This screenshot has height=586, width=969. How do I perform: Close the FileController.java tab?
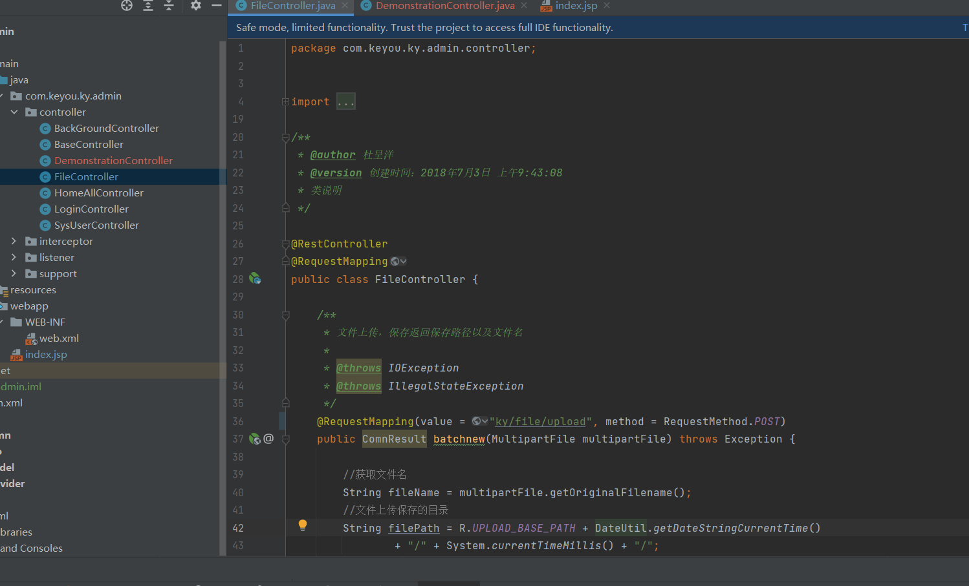(345, 6)
